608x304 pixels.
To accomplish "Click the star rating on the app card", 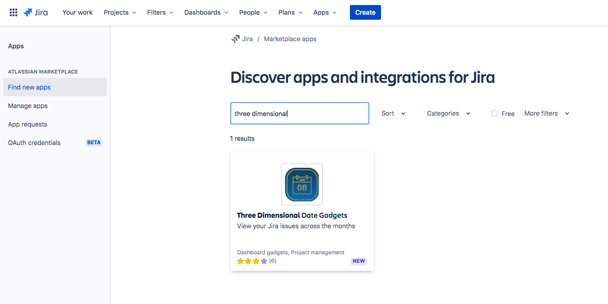I will (252, 261).
